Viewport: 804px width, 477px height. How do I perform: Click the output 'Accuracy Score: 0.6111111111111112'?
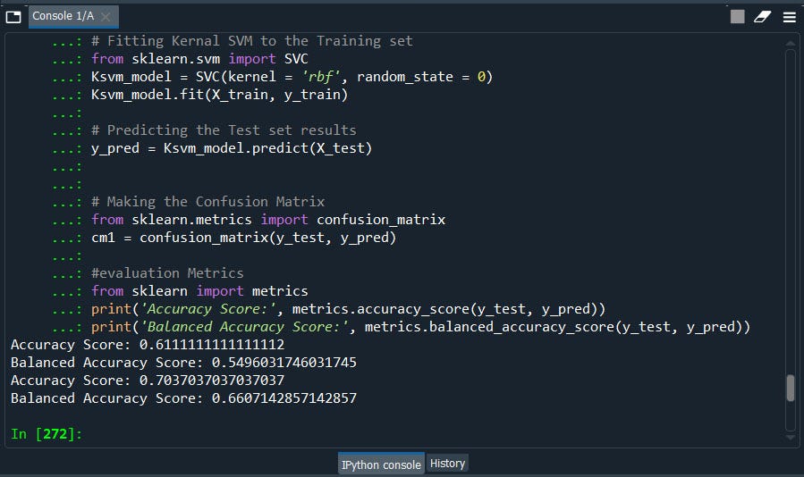(x=148, y=344)
